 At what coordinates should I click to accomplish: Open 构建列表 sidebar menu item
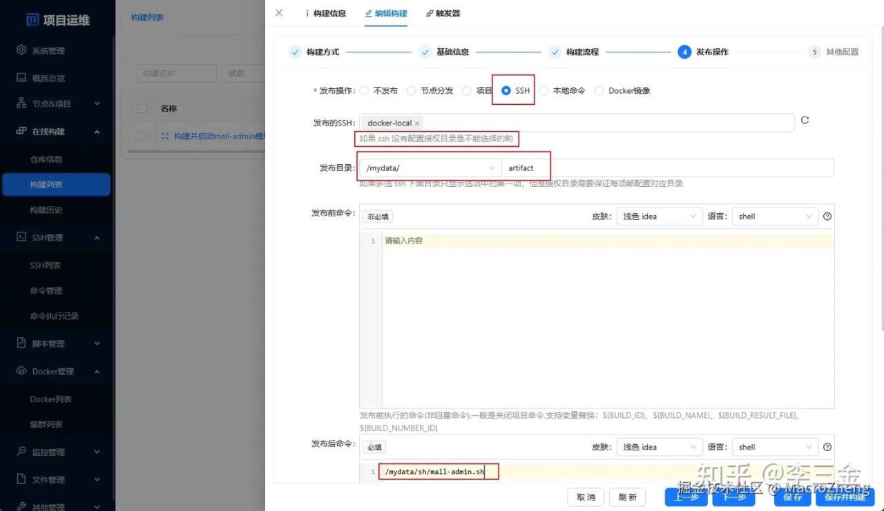(x=55, y=185)
